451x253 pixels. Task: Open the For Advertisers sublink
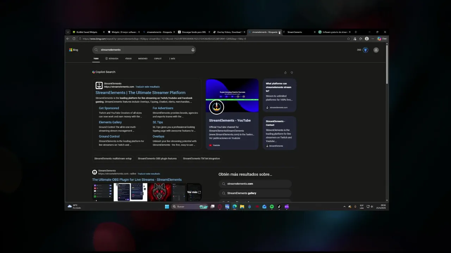(163, 108)
